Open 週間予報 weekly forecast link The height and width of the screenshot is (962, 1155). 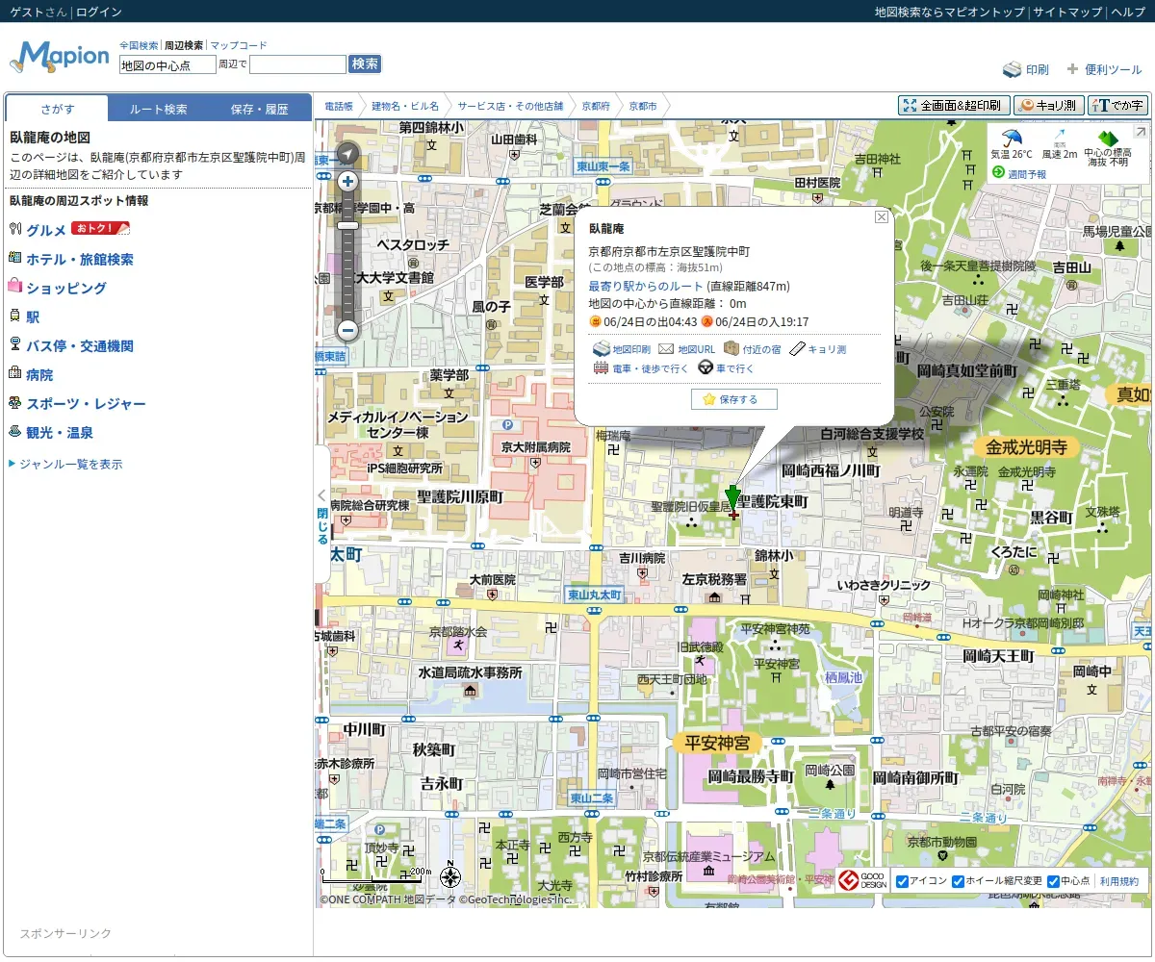pos(1026,174)
